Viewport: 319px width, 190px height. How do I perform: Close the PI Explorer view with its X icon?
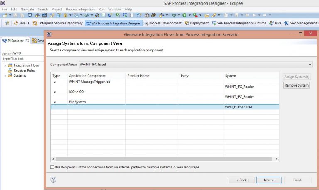27,41
